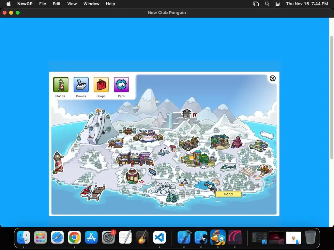334x250 pixels.
Task: Open System Settings from the dock
Action: click(x=108, y=237)
